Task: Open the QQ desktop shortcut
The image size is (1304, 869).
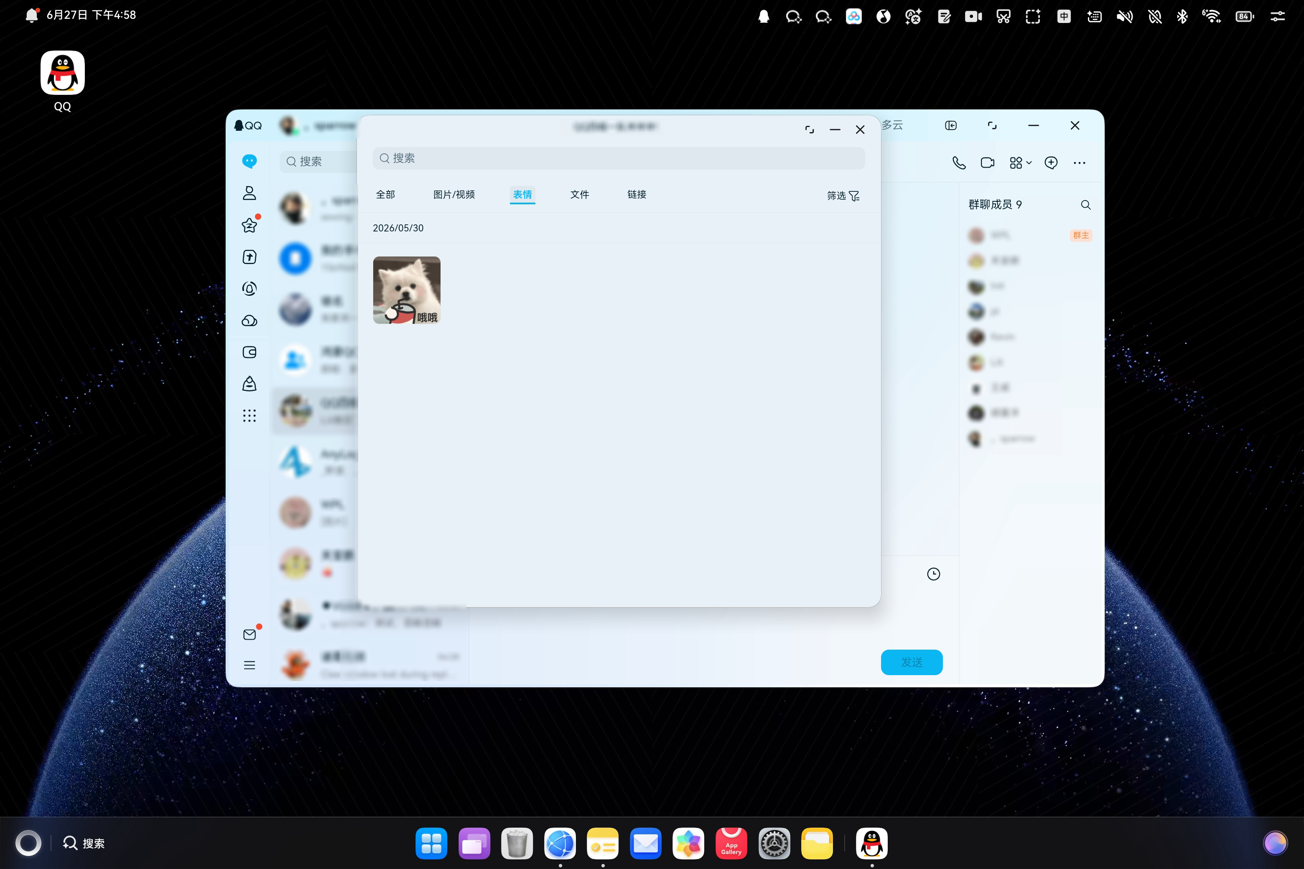Action: click(63, 81)
